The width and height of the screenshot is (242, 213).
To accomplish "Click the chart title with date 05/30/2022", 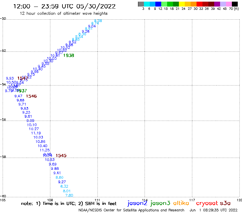I will pyautogui.click(x=64, y=6).
